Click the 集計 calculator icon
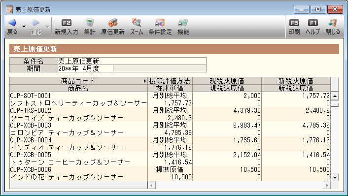 point(90,23)
